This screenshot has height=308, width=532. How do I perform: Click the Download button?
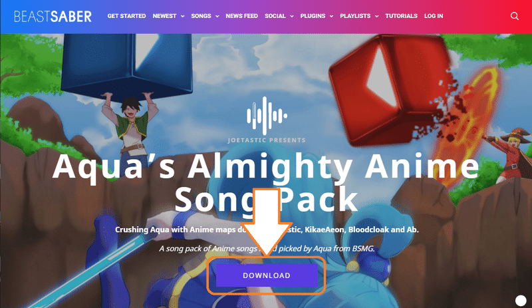(x=267, y=275)
